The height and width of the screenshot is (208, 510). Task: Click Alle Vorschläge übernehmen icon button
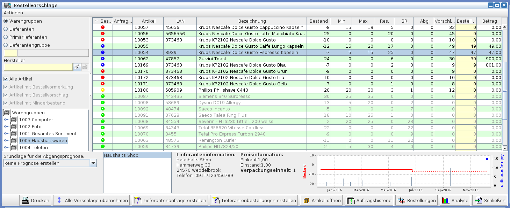pos(59,200)
